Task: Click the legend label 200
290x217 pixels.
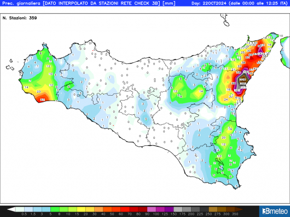Action: 191,214
